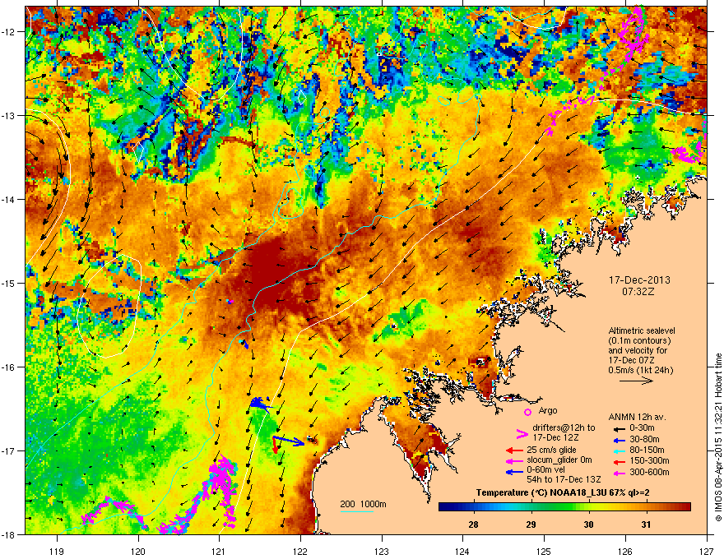Click the 125 longitude axis label
The width and height of the screenshot is (724, 559).
click(544, 551)
